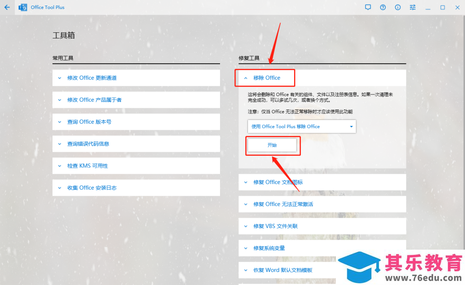Expand 修复 VBS 文件关联 chevron
Screen dimensions: 465x285
point(245,226)
